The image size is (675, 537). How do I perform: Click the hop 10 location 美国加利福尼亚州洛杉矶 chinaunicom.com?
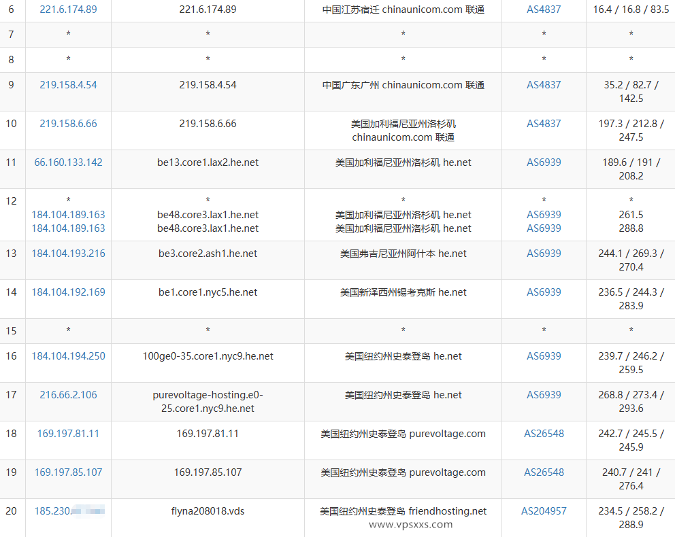pyautogui.click(x=404, y=131)
